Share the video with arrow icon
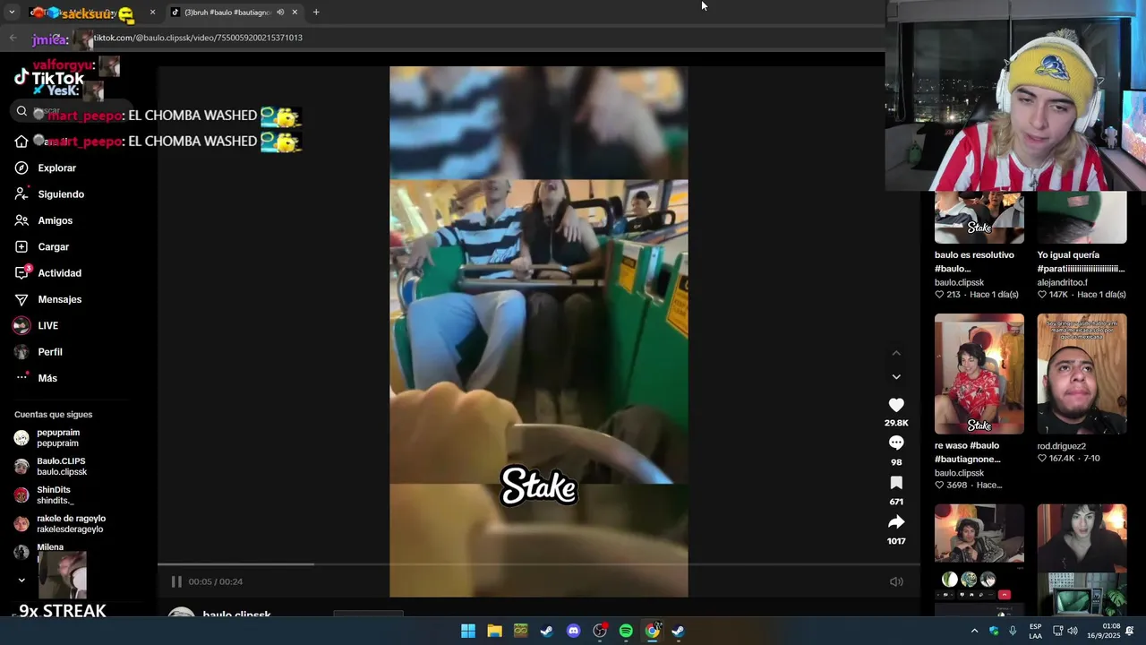Screen dimensions: 1146x645 [x=896, y=522]
